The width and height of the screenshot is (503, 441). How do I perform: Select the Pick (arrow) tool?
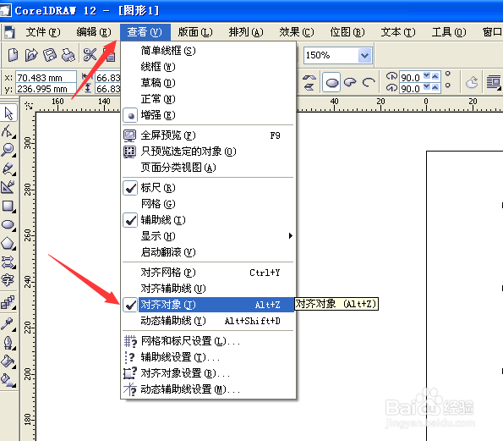tap(8, 113)
